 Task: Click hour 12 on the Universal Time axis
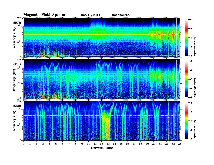(102, 144)
